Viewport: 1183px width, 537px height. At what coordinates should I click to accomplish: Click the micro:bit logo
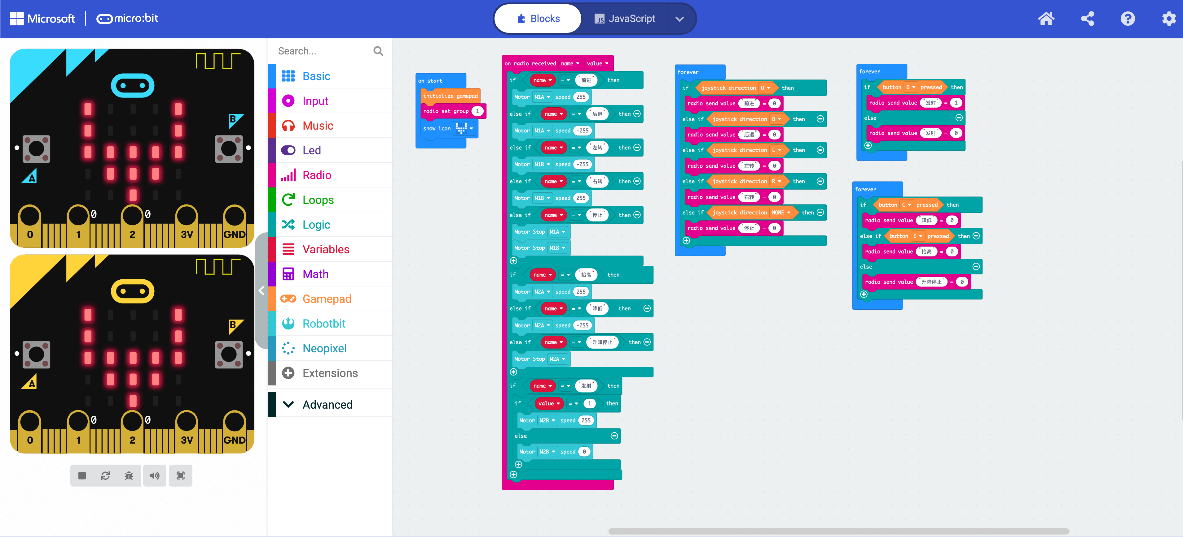[127, 19]
